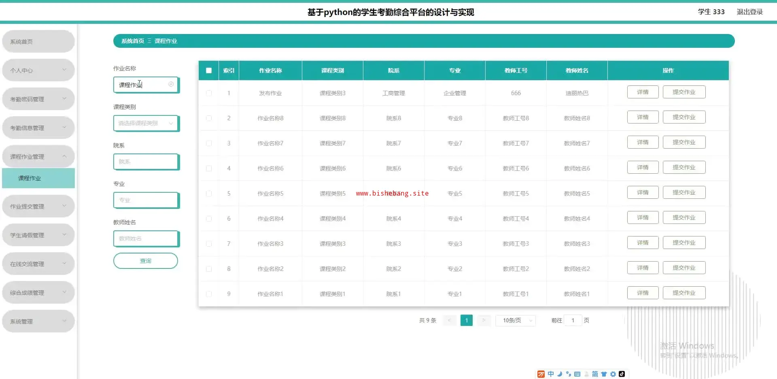Viewport: 777px width, 379px height.
Task: Click the 迪丽热巴 teacher name cell
Action: pyautogui.click(x=577, y=93)
